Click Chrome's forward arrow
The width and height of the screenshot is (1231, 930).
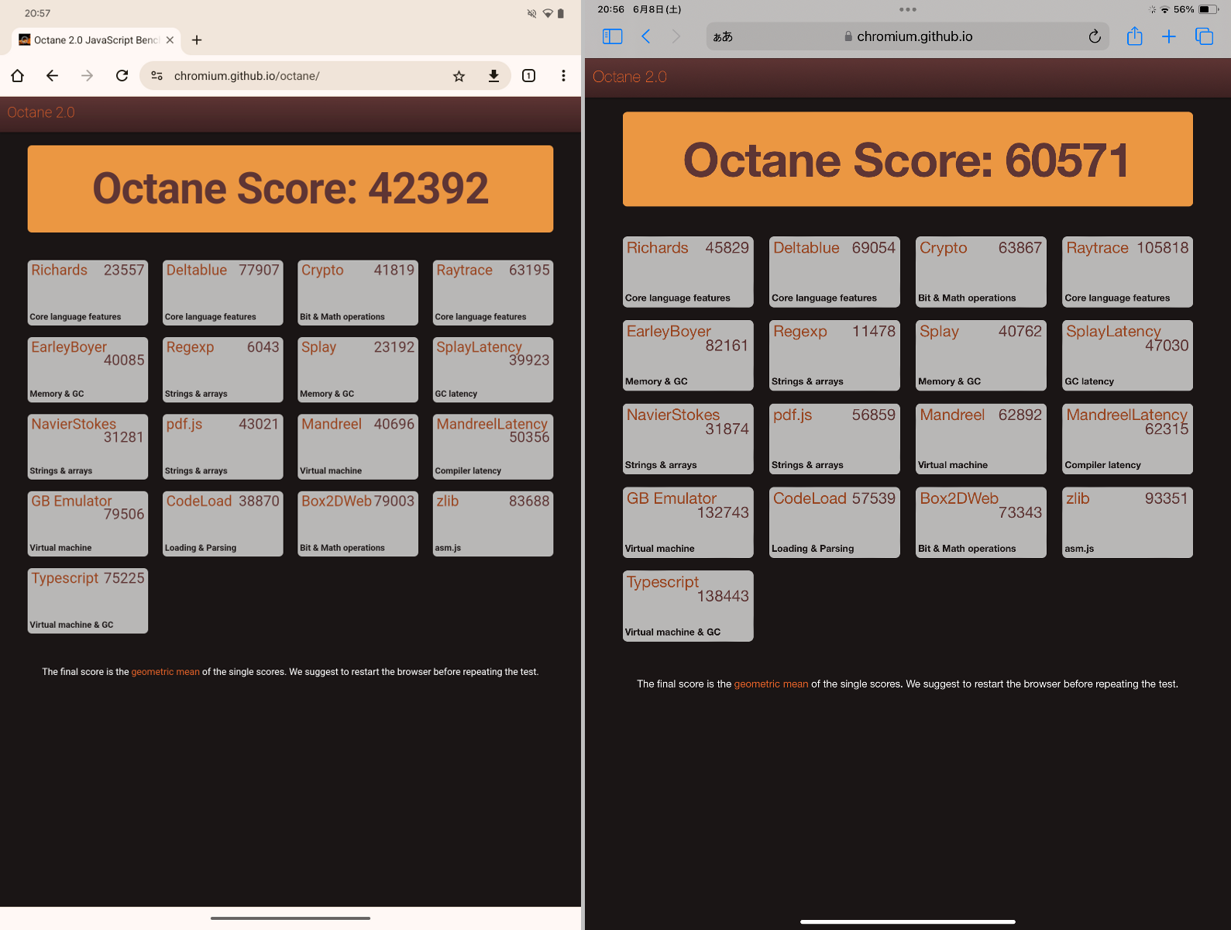87,75
